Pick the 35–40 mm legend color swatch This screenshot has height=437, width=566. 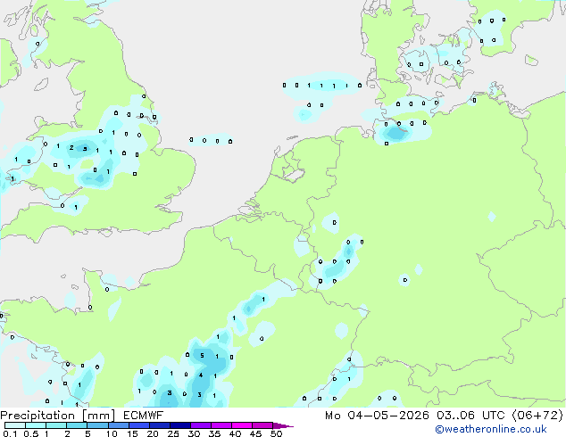click(221, 425)
